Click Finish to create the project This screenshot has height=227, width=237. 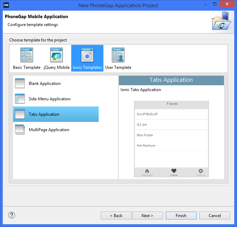pos(181,216)
